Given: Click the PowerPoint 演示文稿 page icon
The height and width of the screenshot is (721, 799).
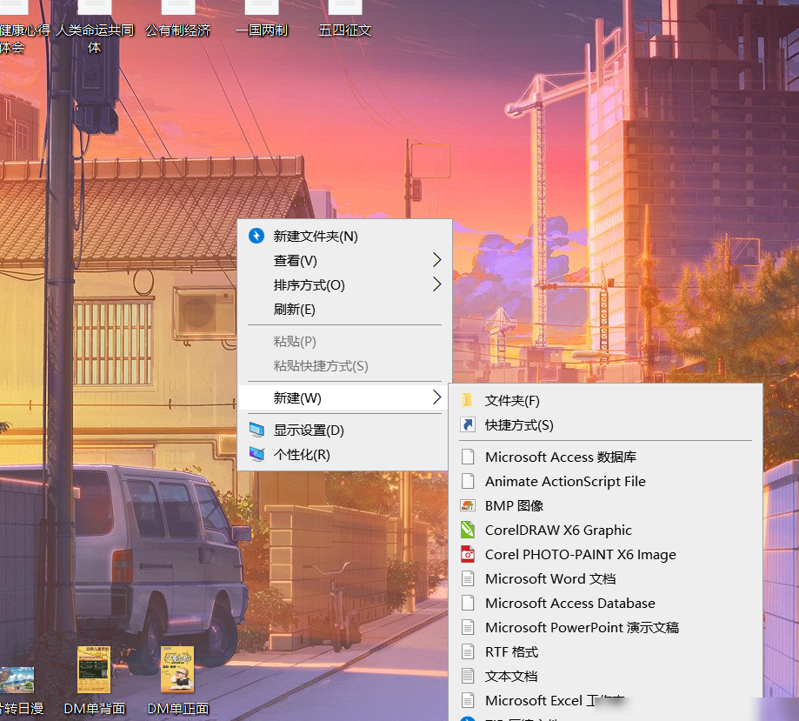Looking at the screenshot, I should coord(468,628).
